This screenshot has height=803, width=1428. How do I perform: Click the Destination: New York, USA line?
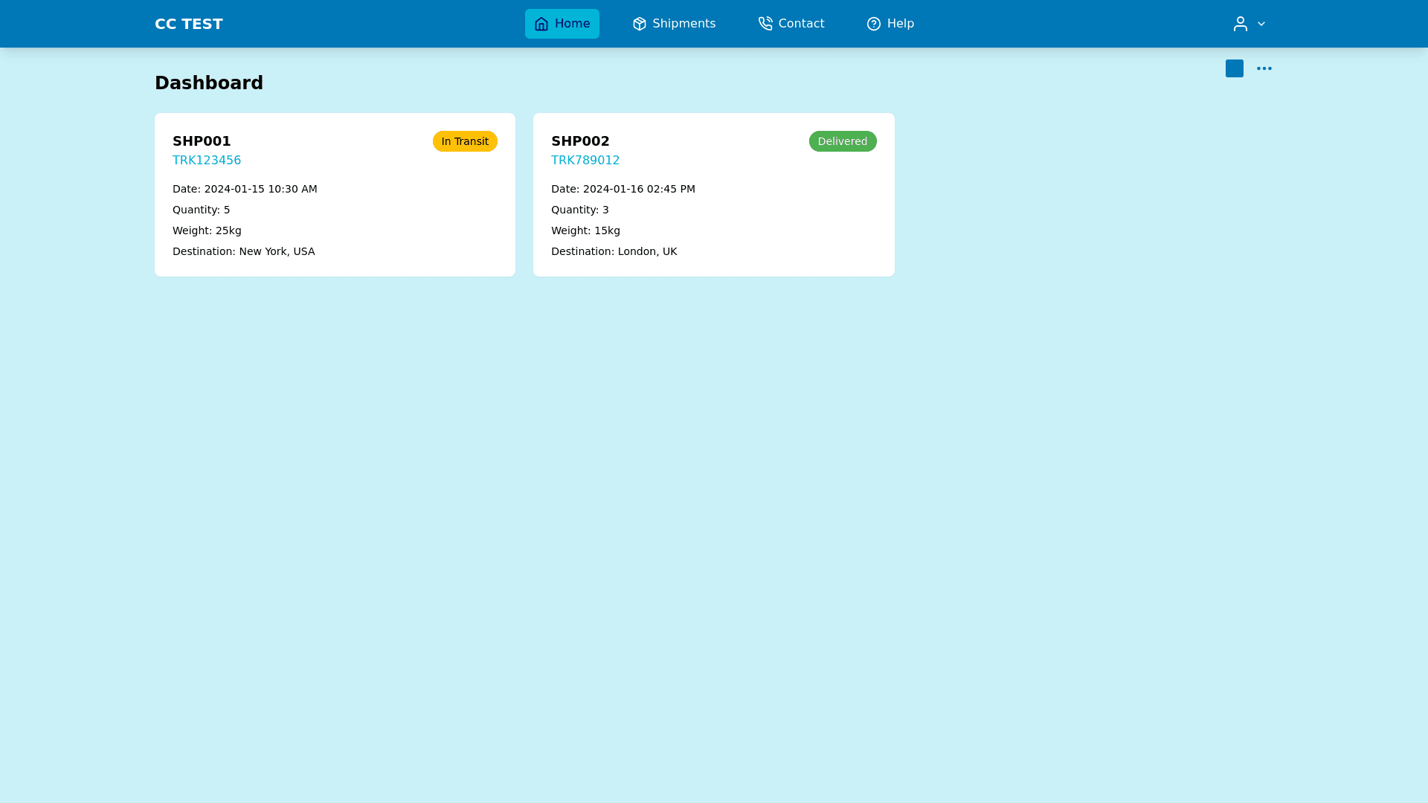pyautogui.click(x=243, y=251)
